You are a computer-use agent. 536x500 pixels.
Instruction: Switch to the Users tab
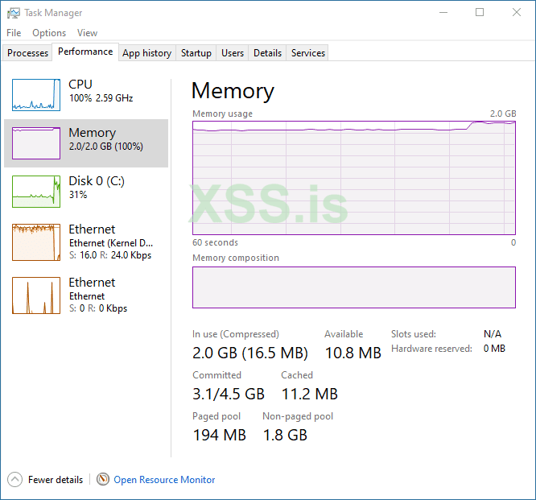click(x=233, y=53)
